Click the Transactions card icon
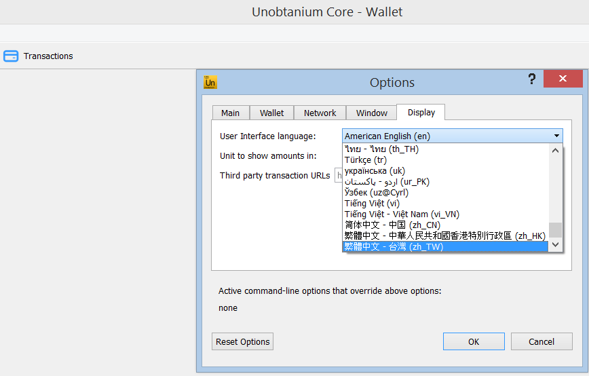The image size is (589, 376). tap(11, 56)
